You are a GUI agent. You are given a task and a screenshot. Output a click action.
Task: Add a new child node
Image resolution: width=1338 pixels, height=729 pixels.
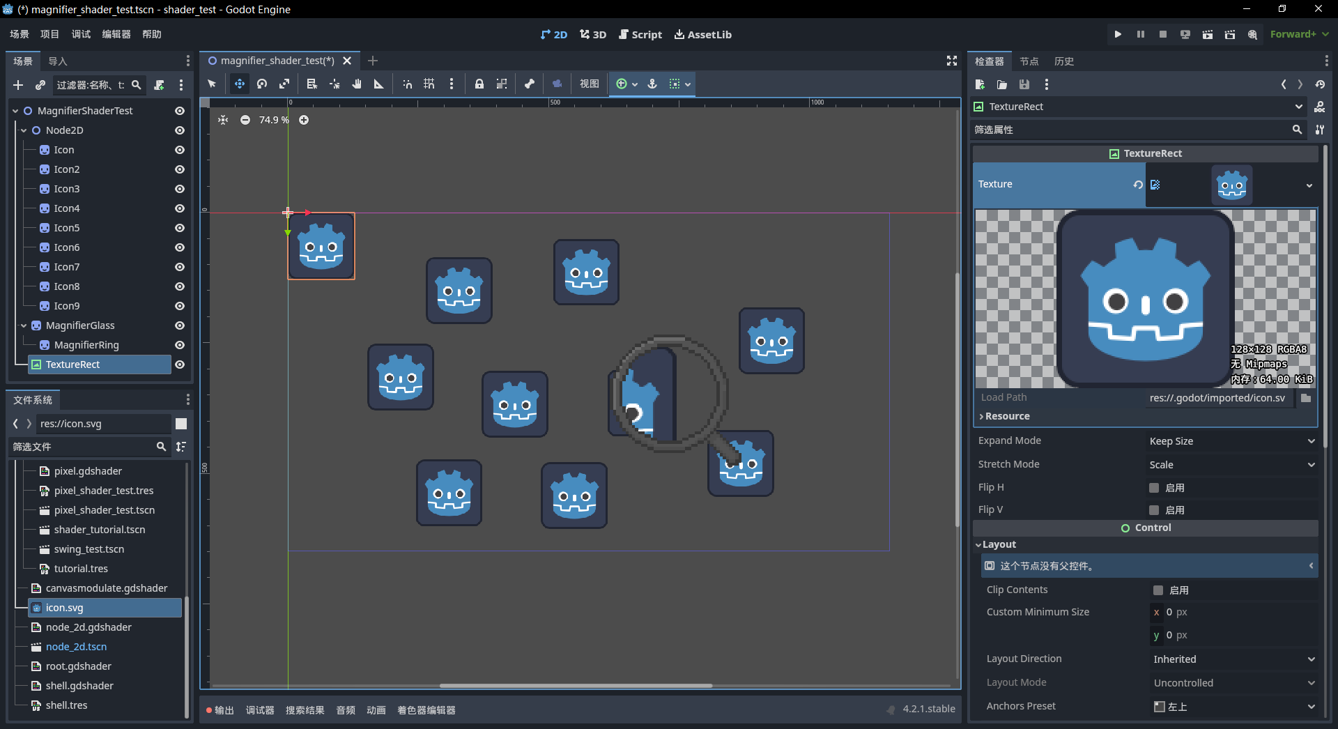click(18, 85)
